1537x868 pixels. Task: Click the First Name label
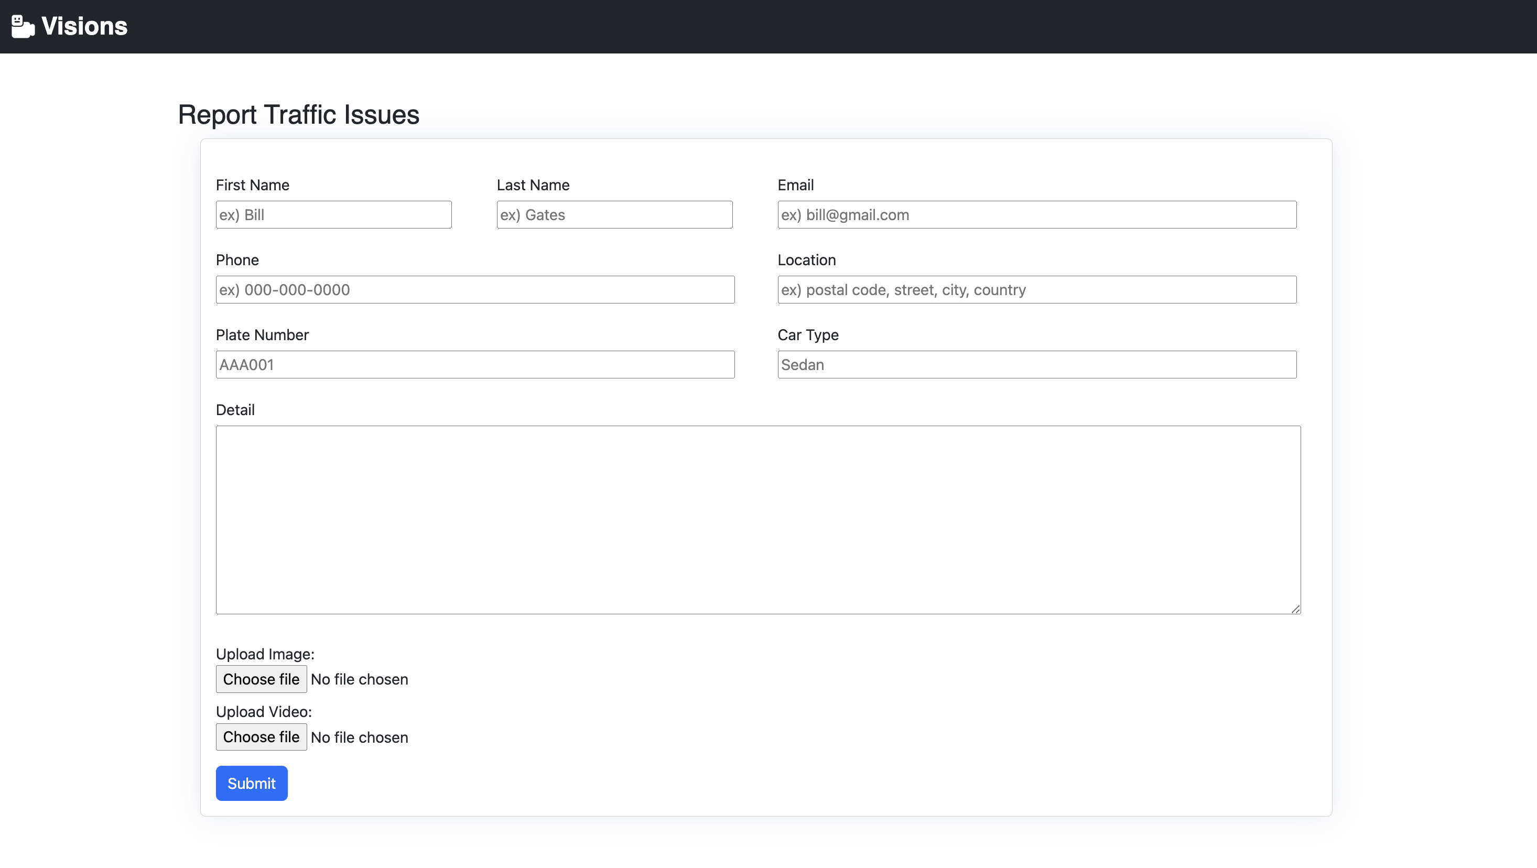coord(252,185)
